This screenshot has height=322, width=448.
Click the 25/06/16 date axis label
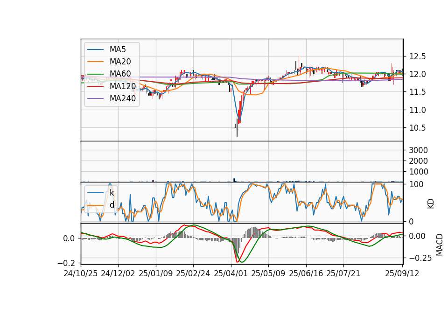pos(306,273)
